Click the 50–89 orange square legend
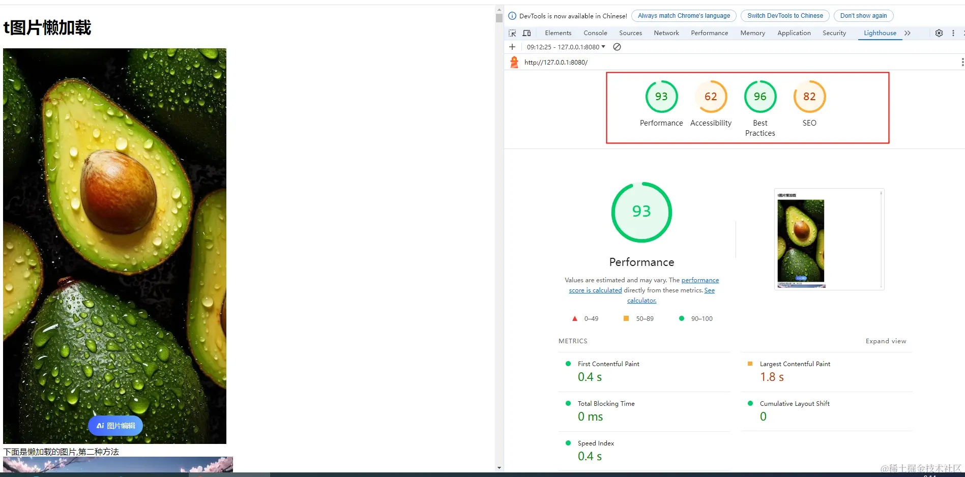The width and height of the screenshot is (965, 477). point(638,319)
